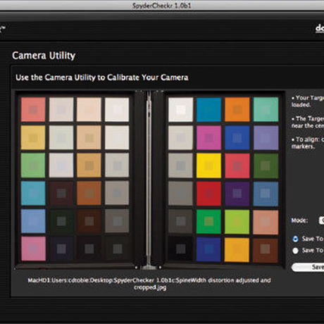
Task: Click the mustard yellow patch in the left panel
Action: (33, 137)
